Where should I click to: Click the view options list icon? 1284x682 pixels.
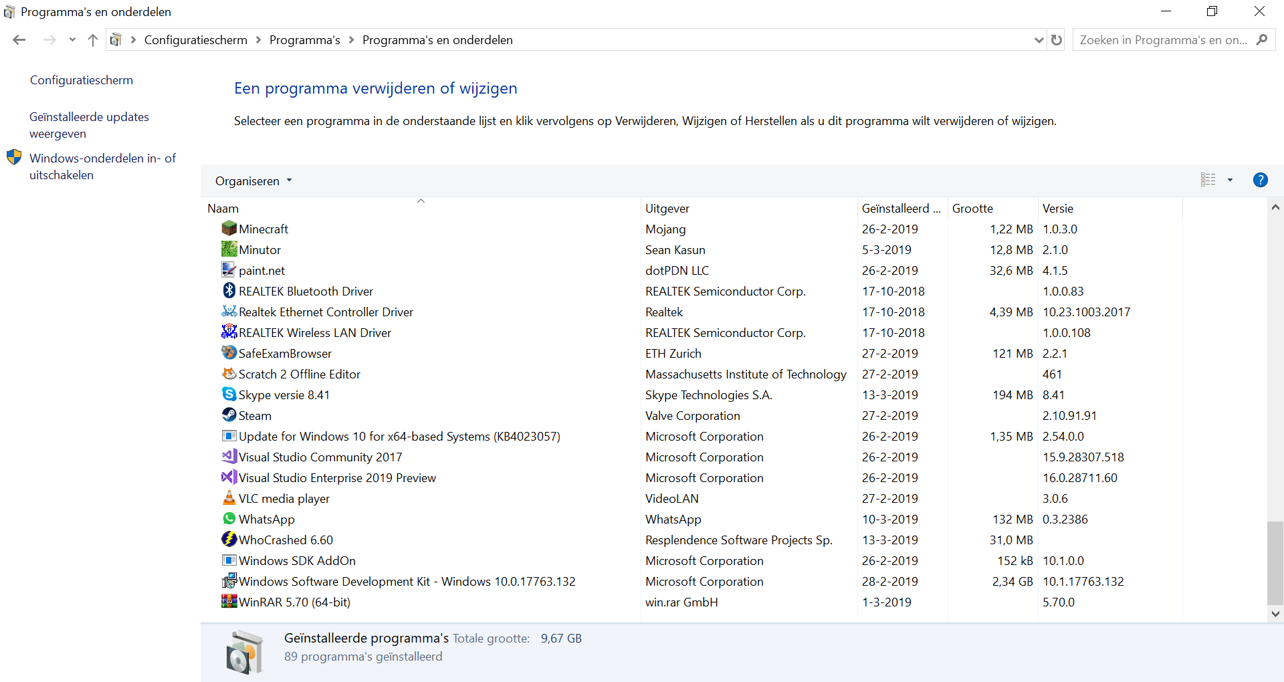tap(1208, 180)
